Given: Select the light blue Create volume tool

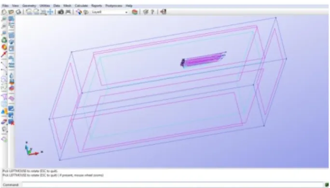Looking at the screenshot, I should point(4,104).
